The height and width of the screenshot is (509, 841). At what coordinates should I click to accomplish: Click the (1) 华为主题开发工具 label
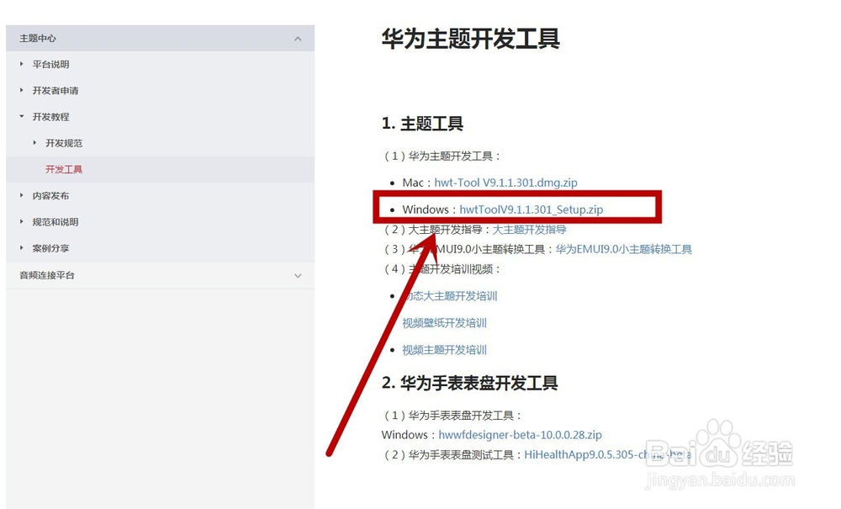click(x=442, y=156)
